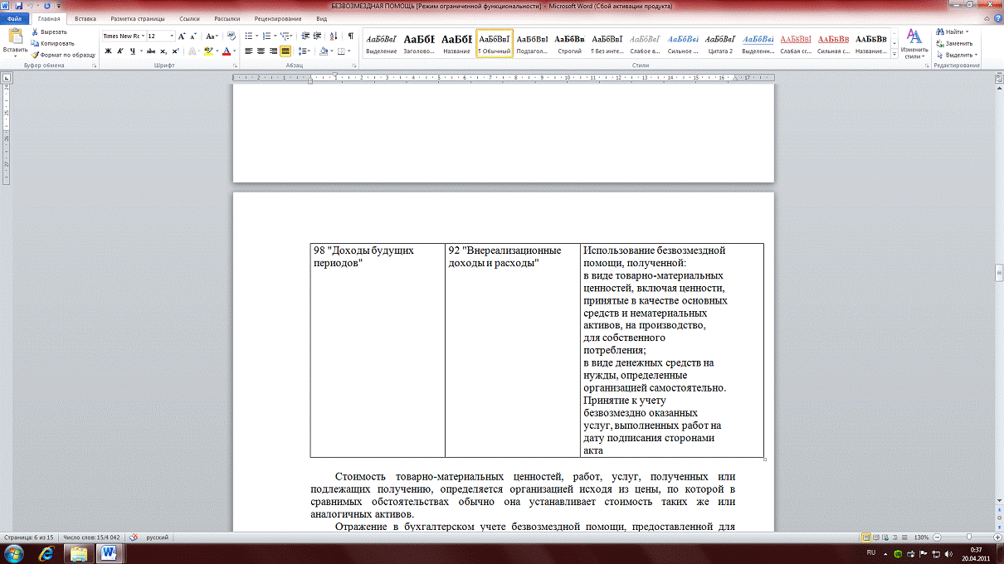Toggle show paragraph marks (¶)
The image size is (1004, 564).
(x=350, y=36)
